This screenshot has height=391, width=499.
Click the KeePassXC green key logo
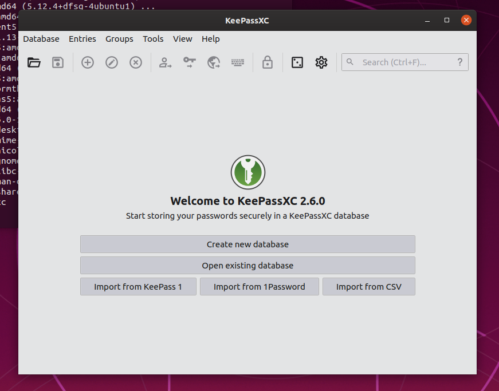click(x=248, y=172)
